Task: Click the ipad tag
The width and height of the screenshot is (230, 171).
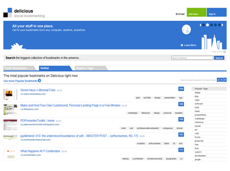Action: (138, 98)
